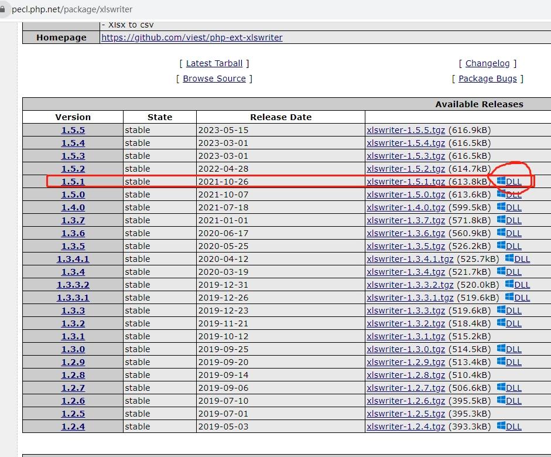Click the Windows DLL icon for xlswriter-1.5.1
Screen dimensions: 551x457
(501, 181)
